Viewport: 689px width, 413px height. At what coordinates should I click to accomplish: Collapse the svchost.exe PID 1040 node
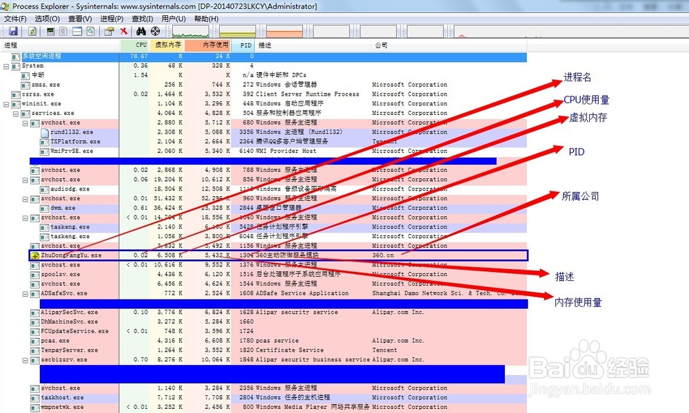(x=25, y=218)
